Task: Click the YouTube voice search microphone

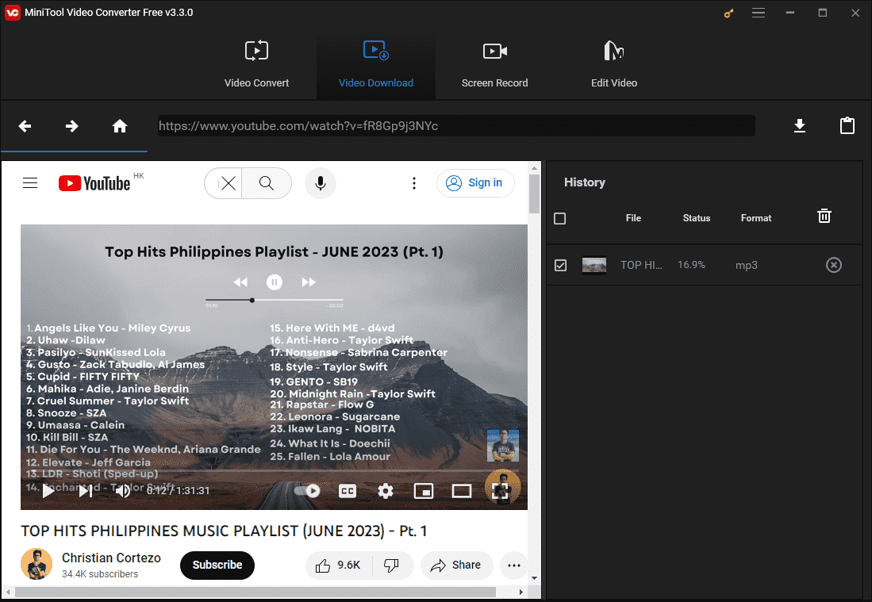Action: (x=320, y=183)
